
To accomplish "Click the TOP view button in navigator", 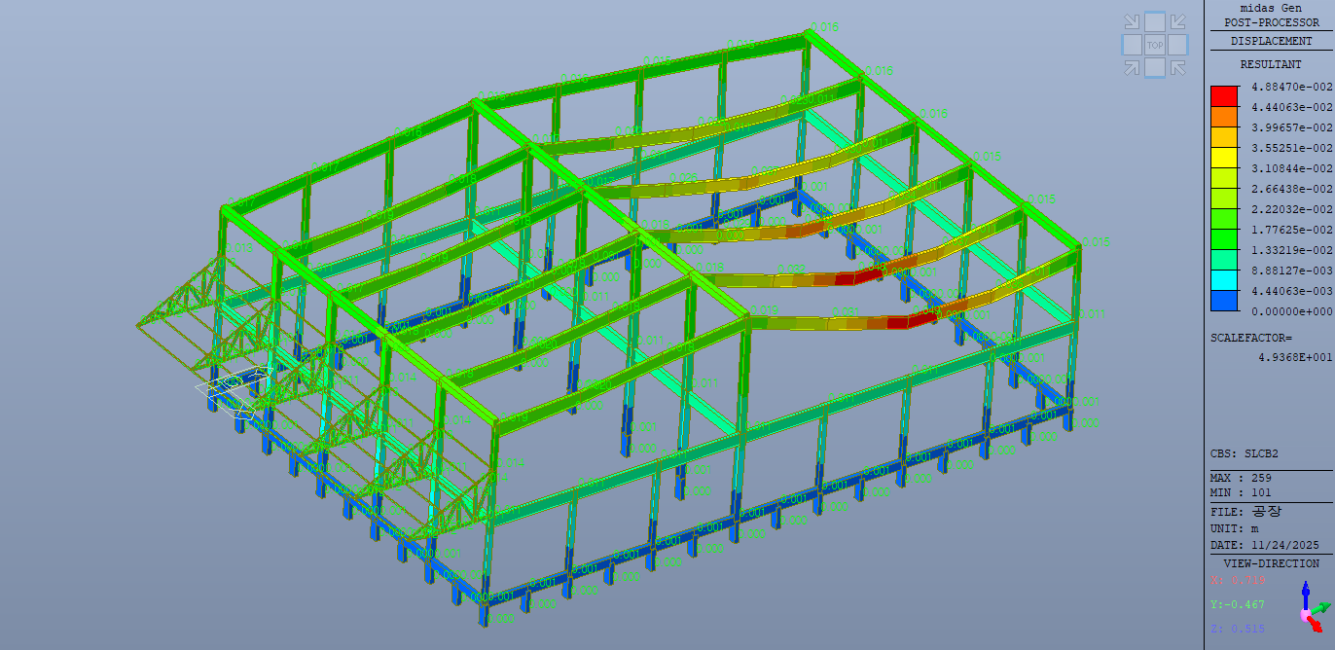I will (x=1155, y=45).
